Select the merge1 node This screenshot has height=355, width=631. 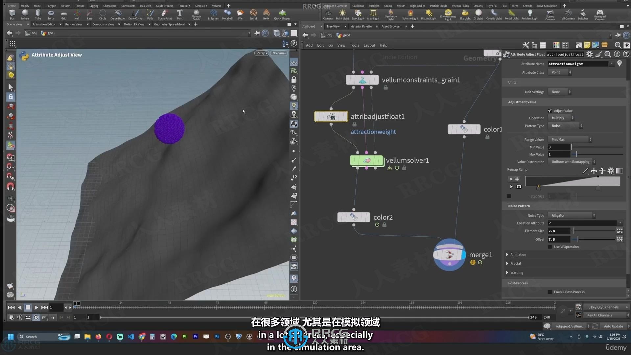pos(449,255)
